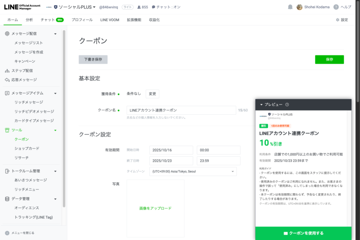
Task: Open リサーチ in sidebar
Action: pyautogui.click(x=22, y=158)
